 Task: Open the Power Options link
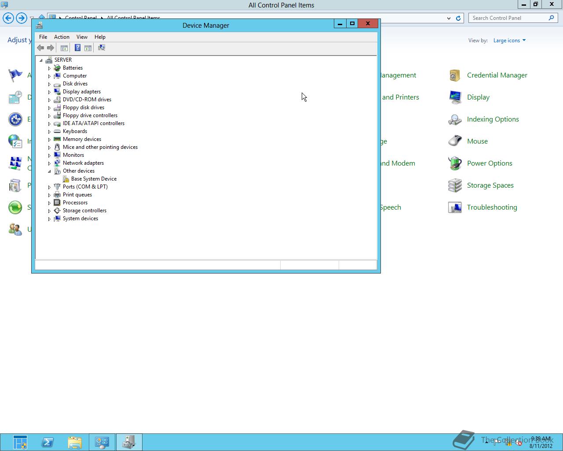(490, 163)
